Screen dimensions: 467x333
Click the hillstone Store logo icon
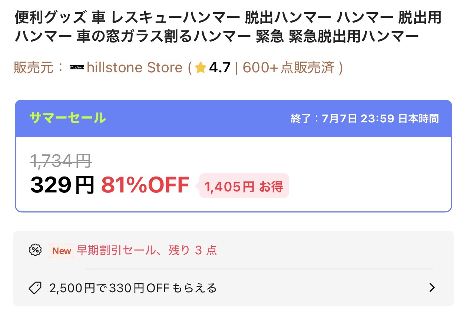[77, 68]
